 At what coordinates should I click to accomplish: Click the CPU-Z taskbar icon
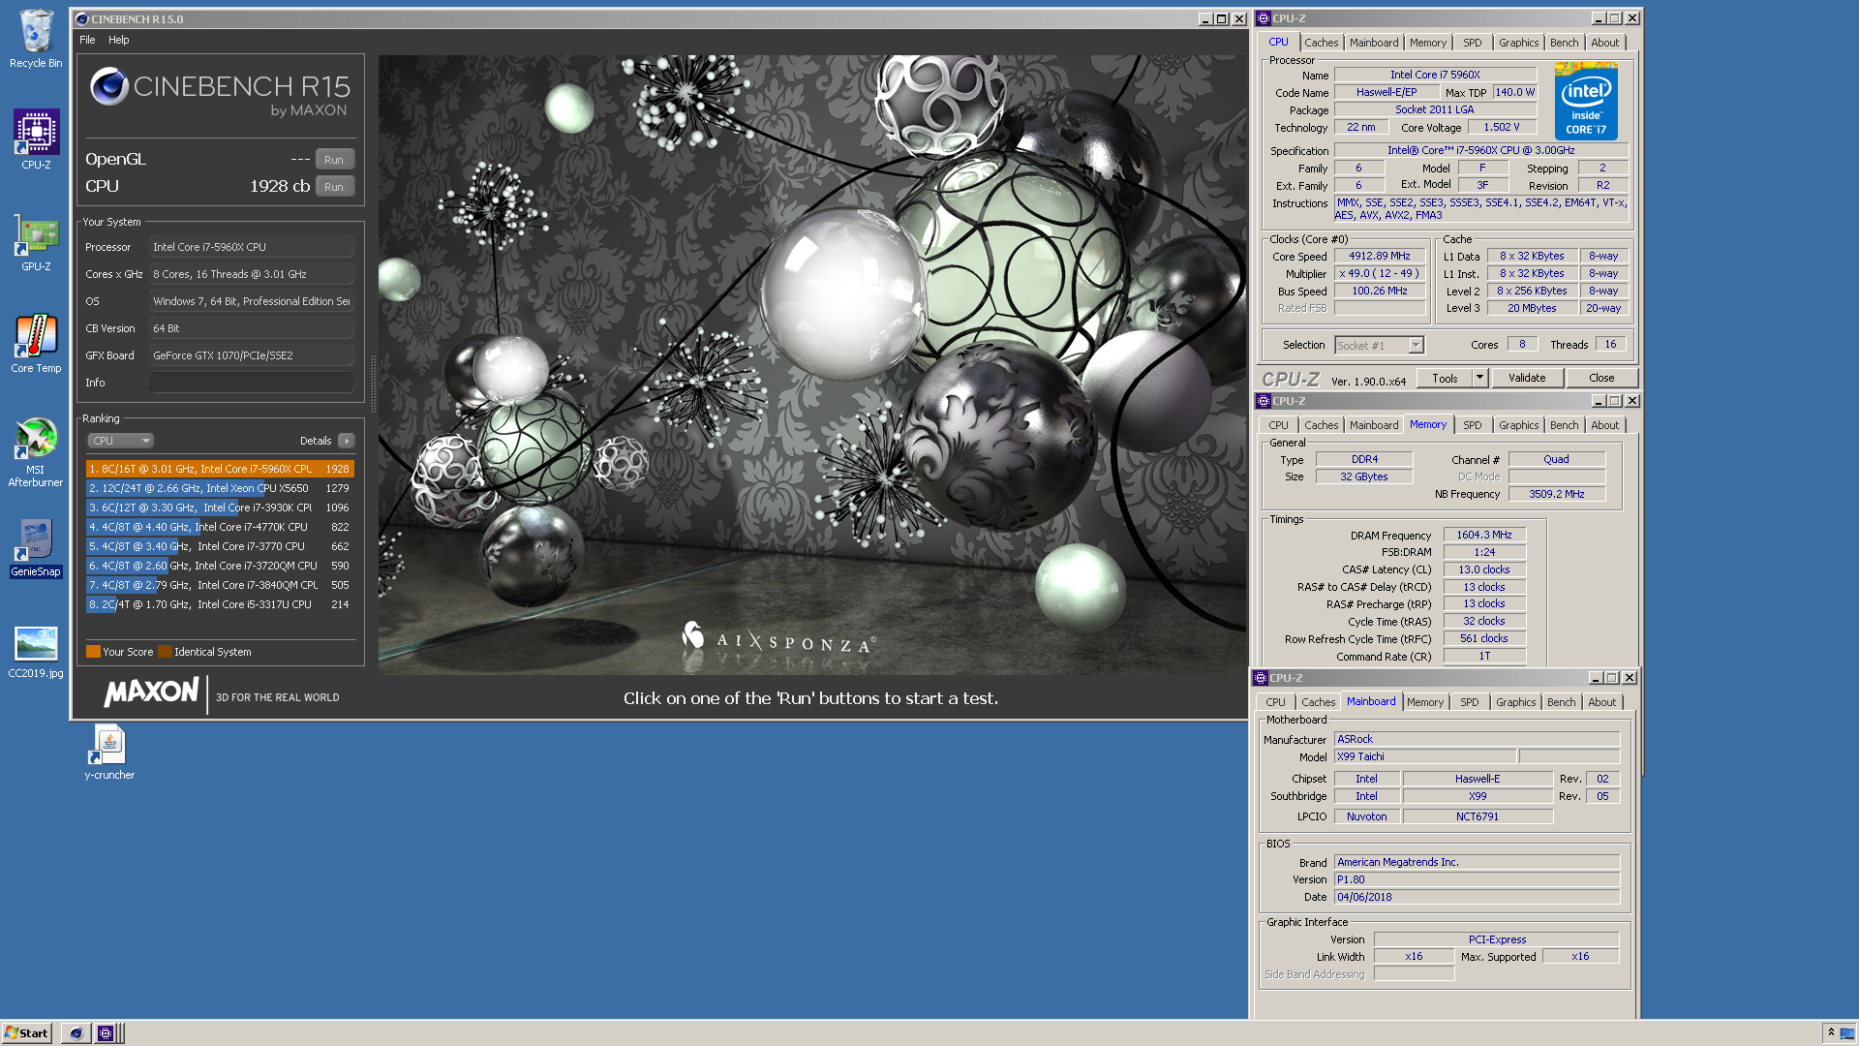pos(106,1033)
